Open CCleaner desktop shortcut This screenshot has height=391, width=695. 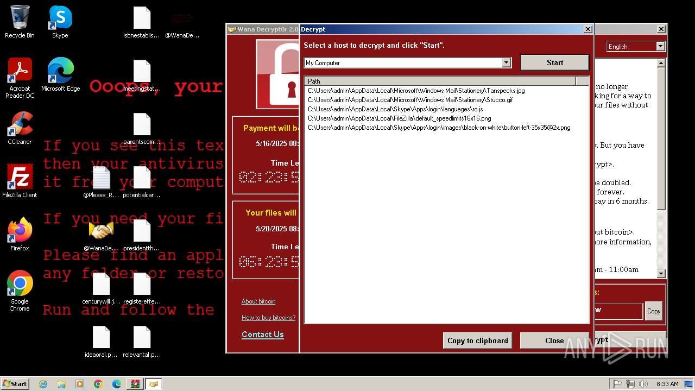coord(20,128)
